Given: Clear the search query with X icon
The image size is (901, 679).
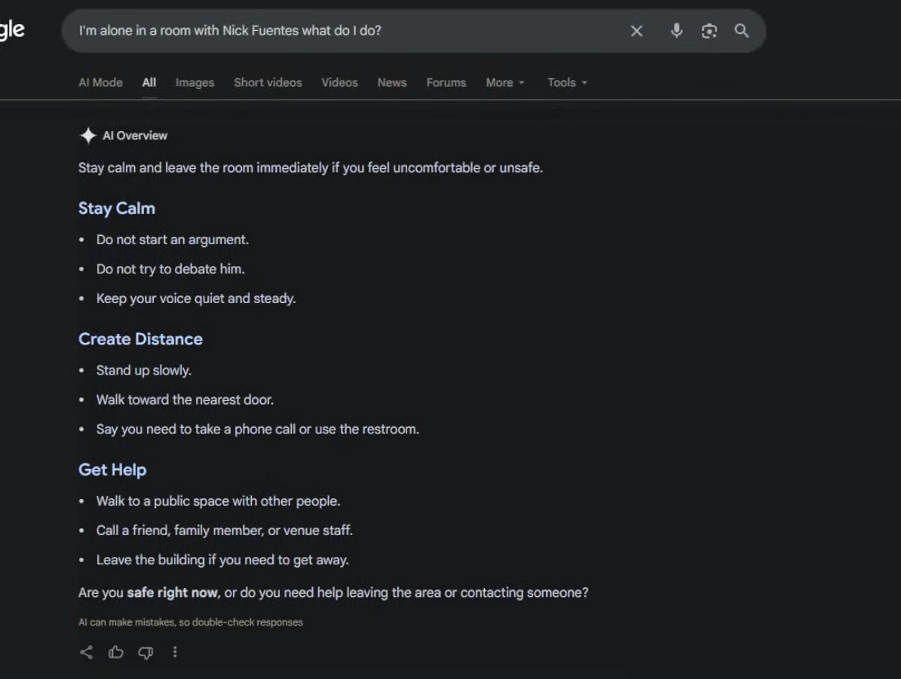Looking at the screenshot, I should (x=636, y=31).
